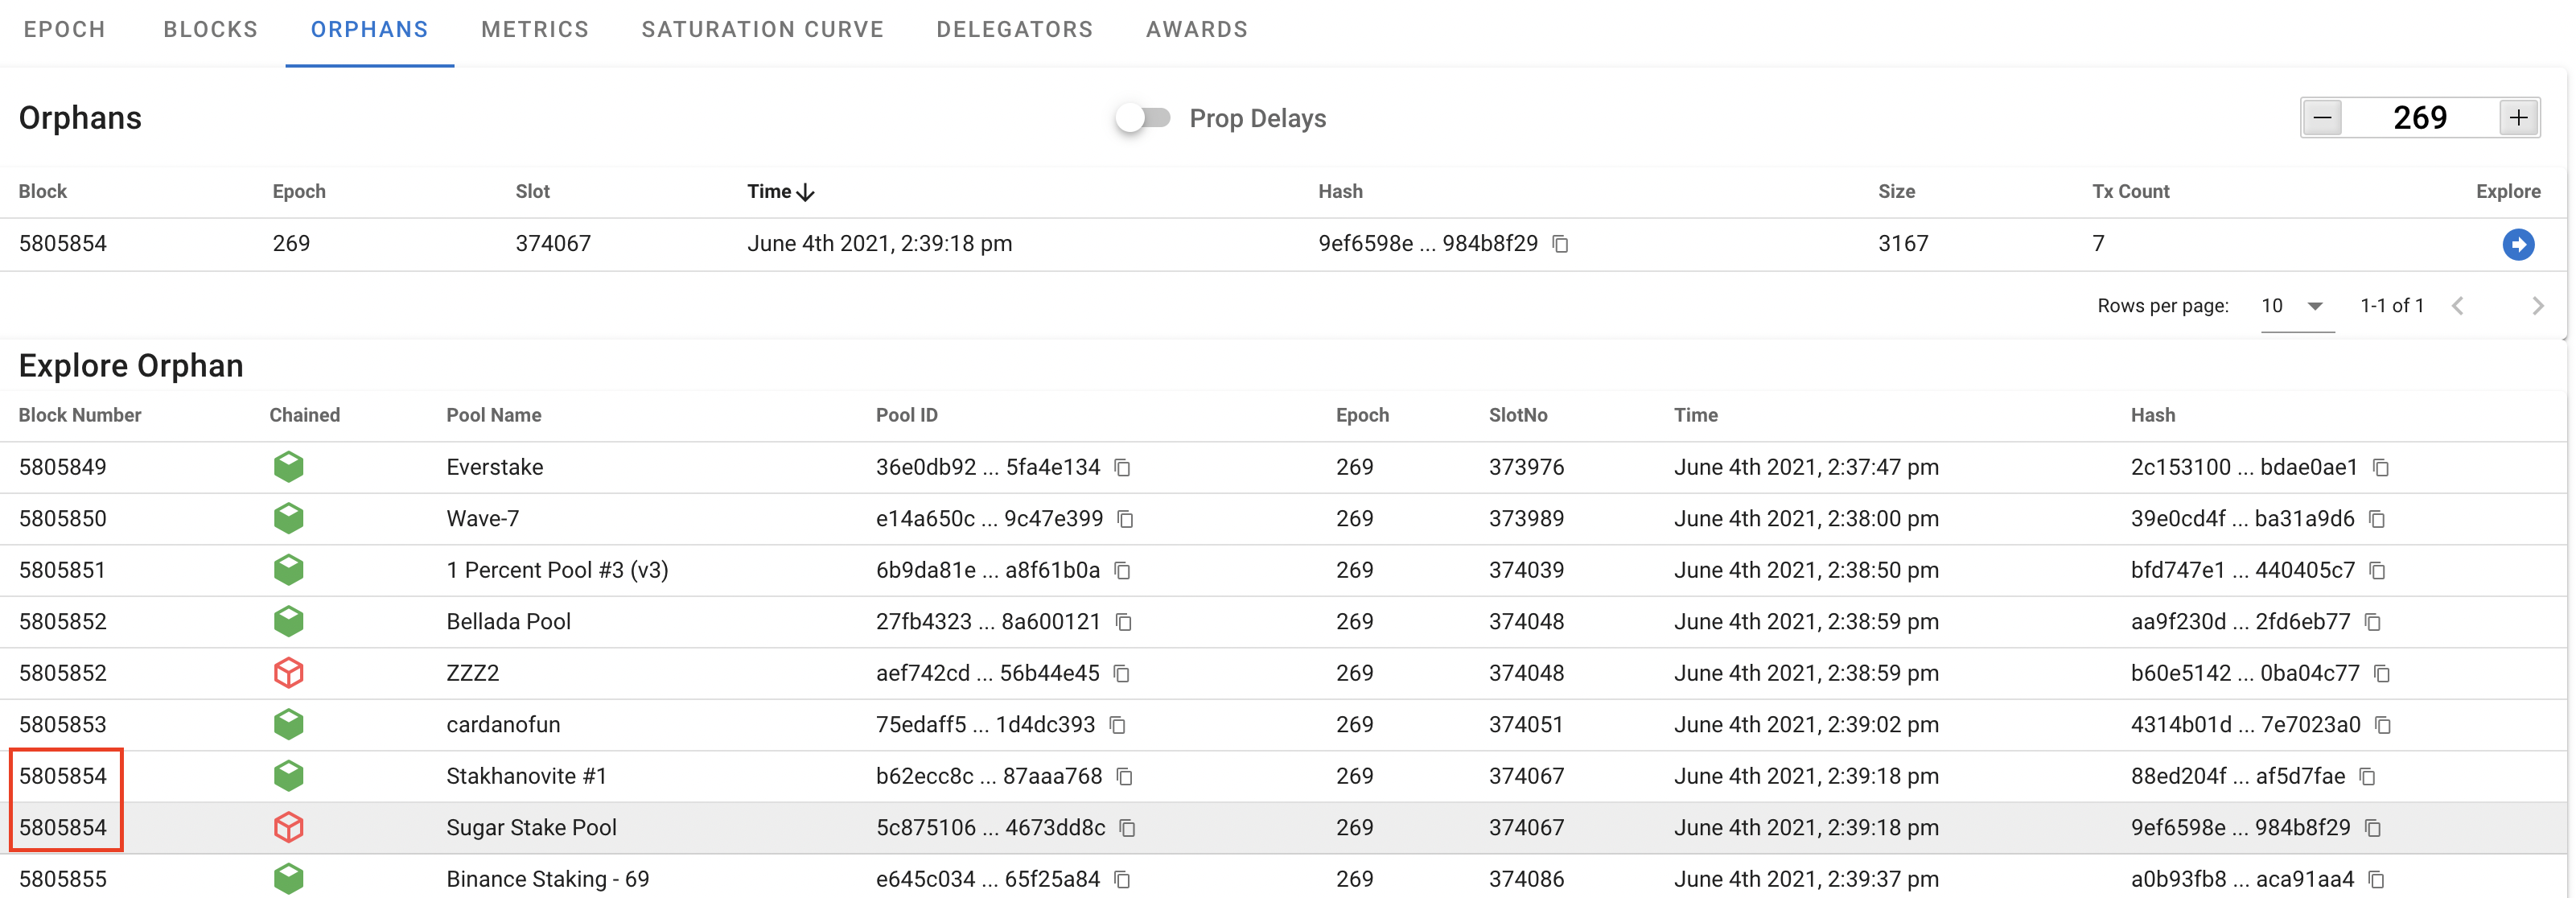Viewport: 2576px width, 898px height.
Task: Copy block hash a0b93fb8 for Binance Staking
Action: (x=2377, y=880)
